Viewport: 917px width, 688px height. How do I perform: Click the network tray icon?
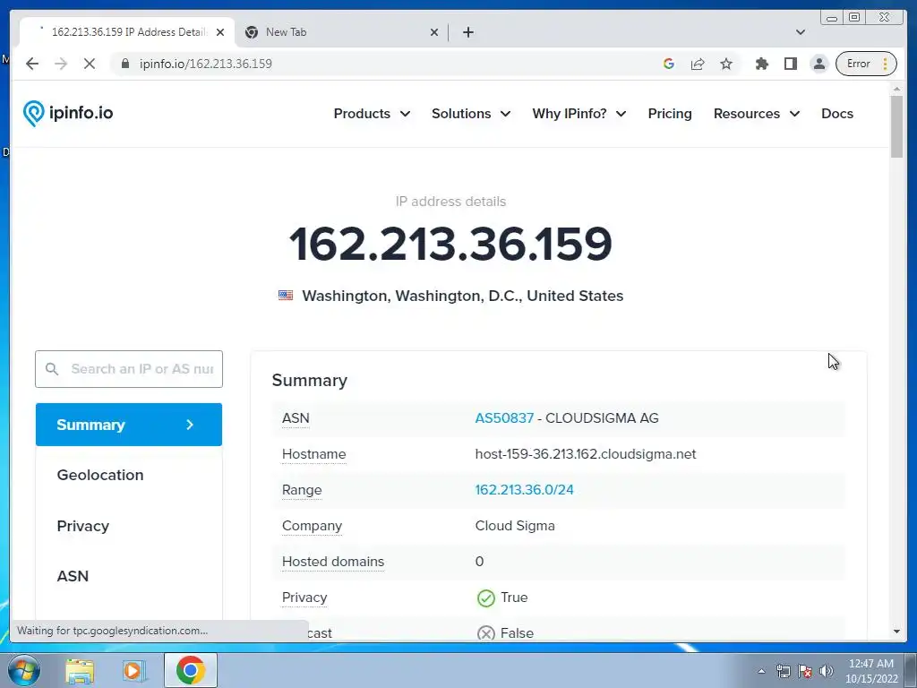point(783,671)
